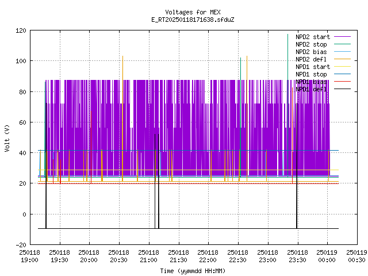Click the y-axis tick value 120
Screen dimensions: 368x276
pos(21,30)
